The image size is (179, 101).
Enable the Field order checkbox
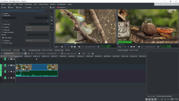(3, 30)
